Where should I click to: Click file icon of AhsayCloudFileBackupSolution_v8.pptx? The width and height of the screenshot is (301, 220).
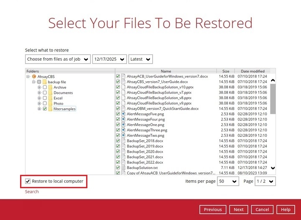[x=123, y=98]
